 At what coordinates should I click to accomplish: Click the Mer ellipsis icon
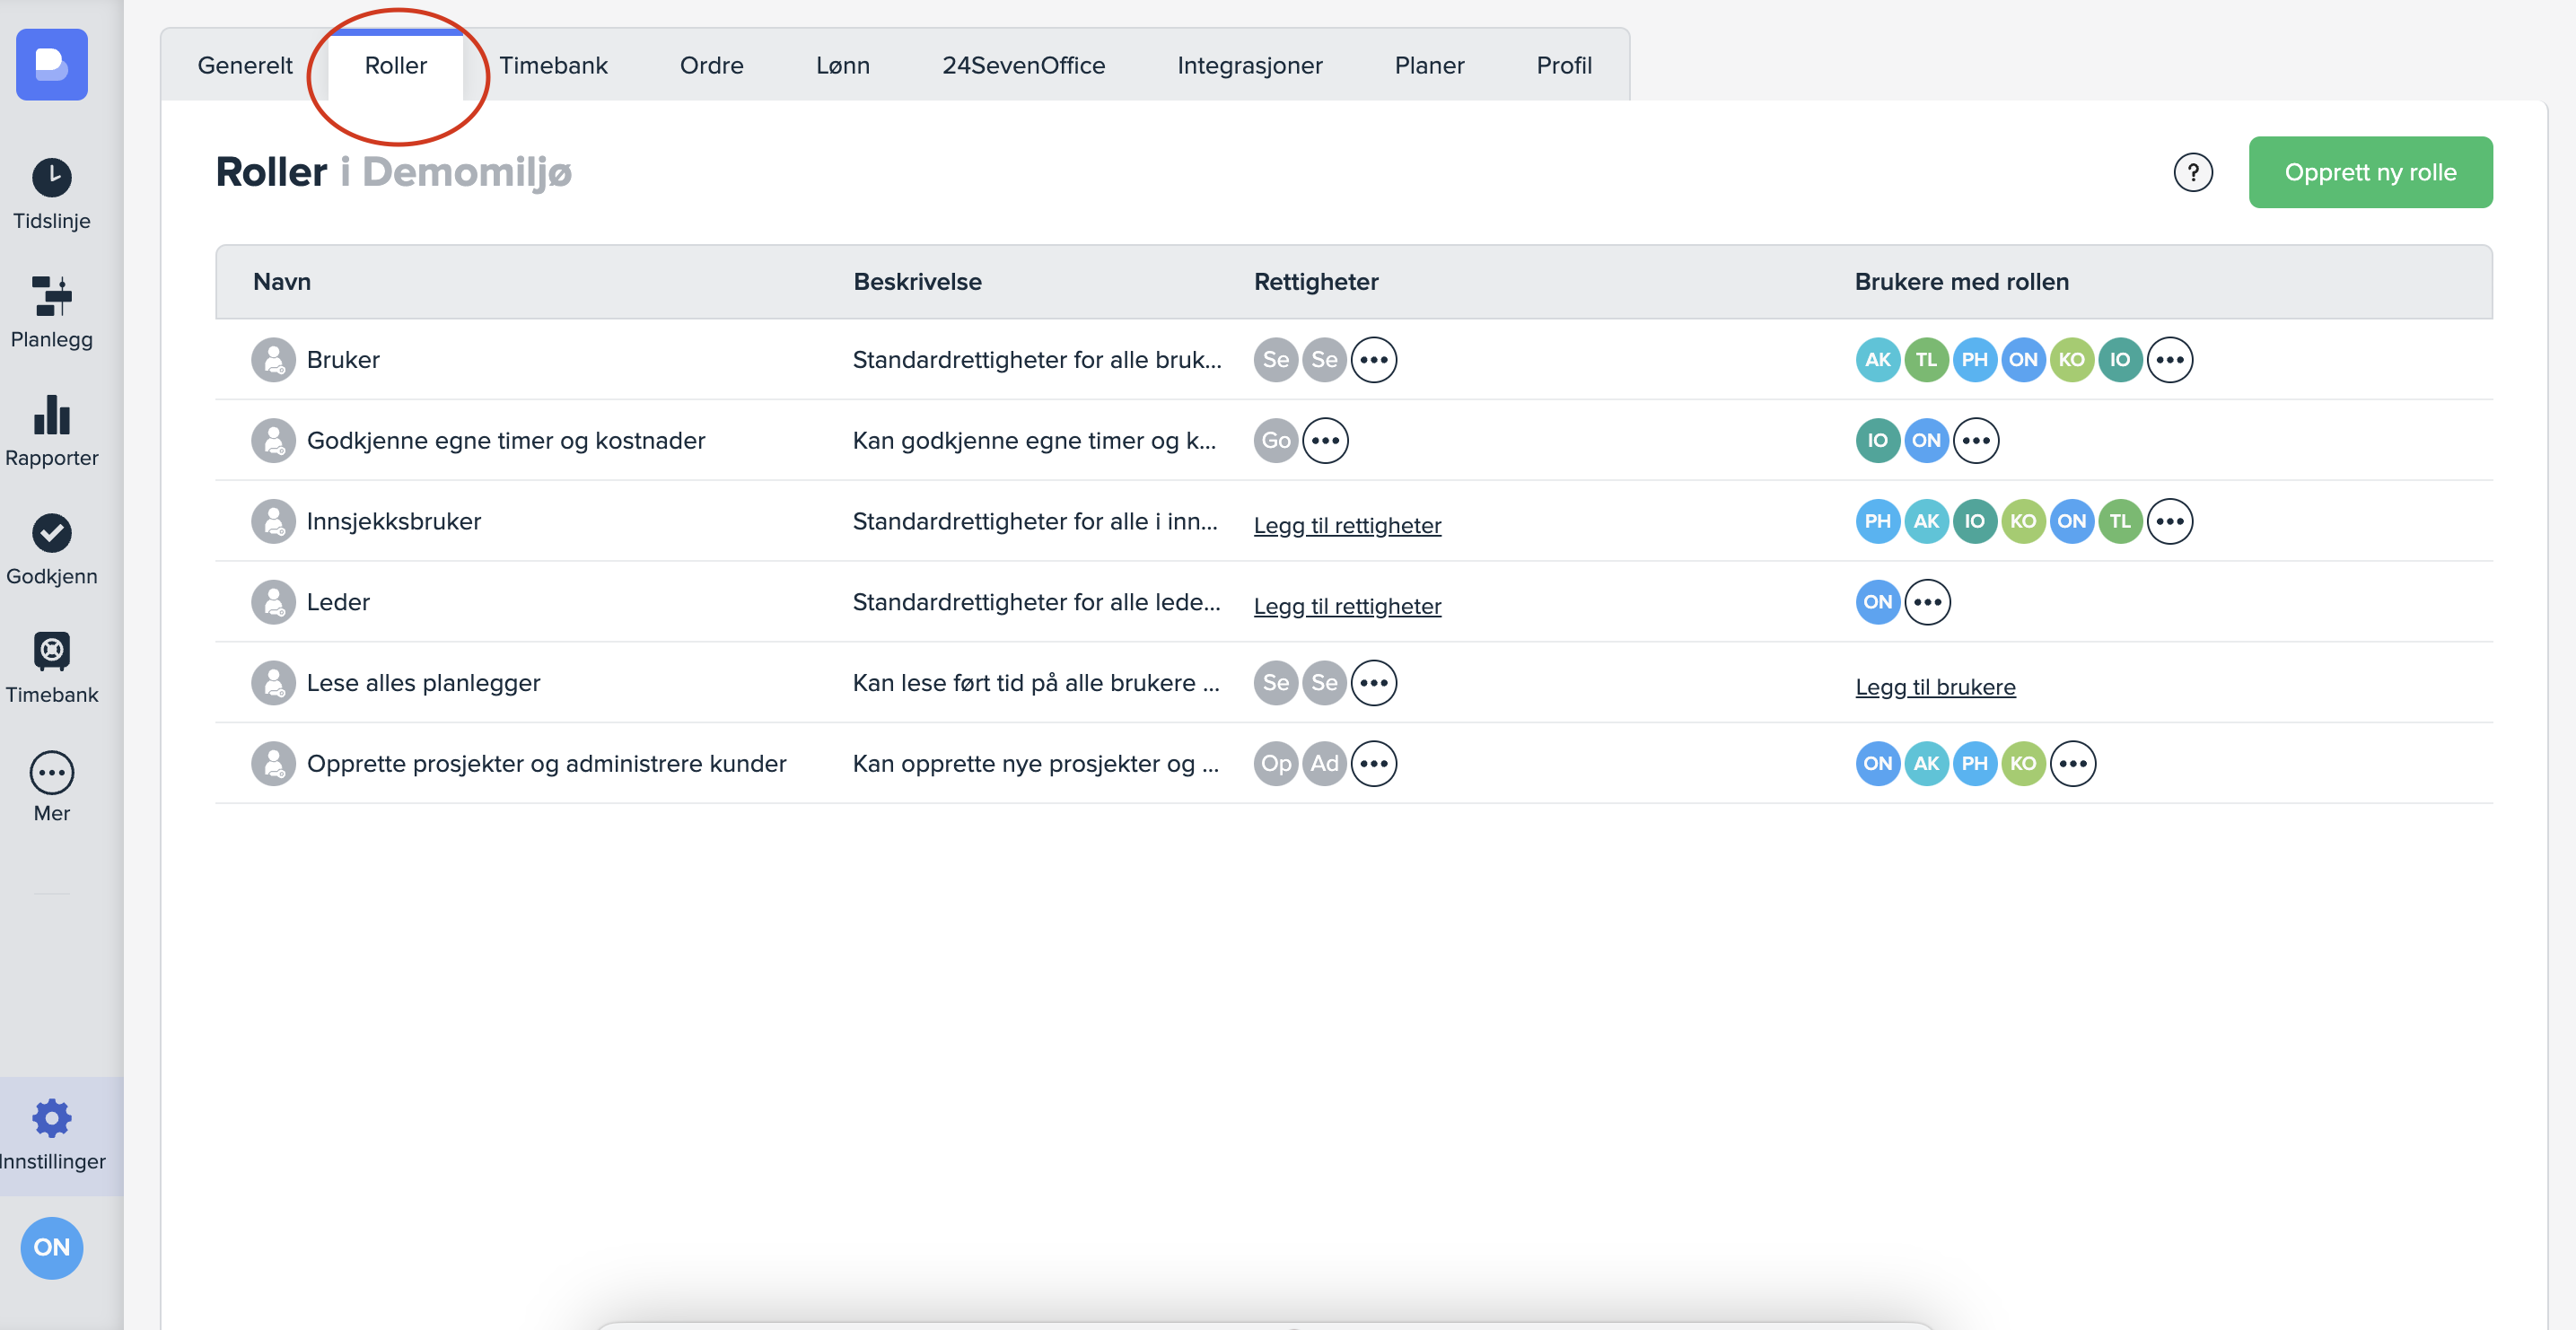point(51,772)
